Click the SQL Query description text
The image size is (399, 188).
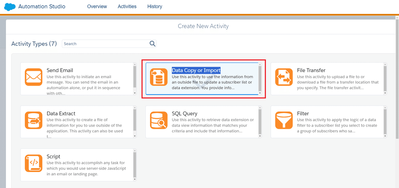pos(213,125)
